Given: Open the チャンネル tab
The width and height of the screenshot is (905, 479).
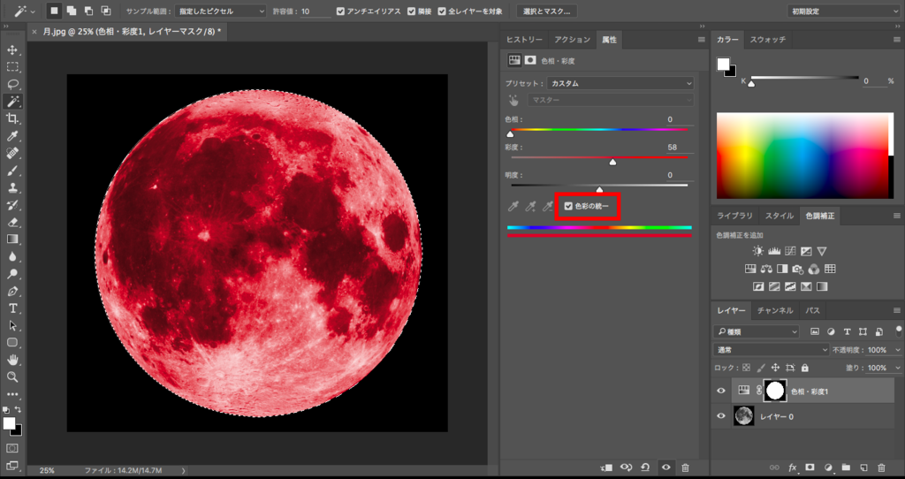Looking at the screenshot, I should coord(775,311).
